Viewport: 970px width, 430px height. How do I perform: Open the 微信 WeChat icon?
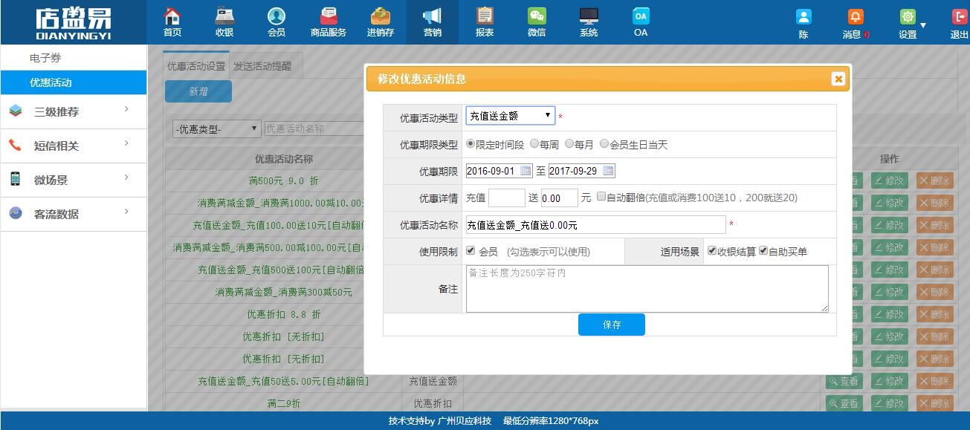coord(537,16)
